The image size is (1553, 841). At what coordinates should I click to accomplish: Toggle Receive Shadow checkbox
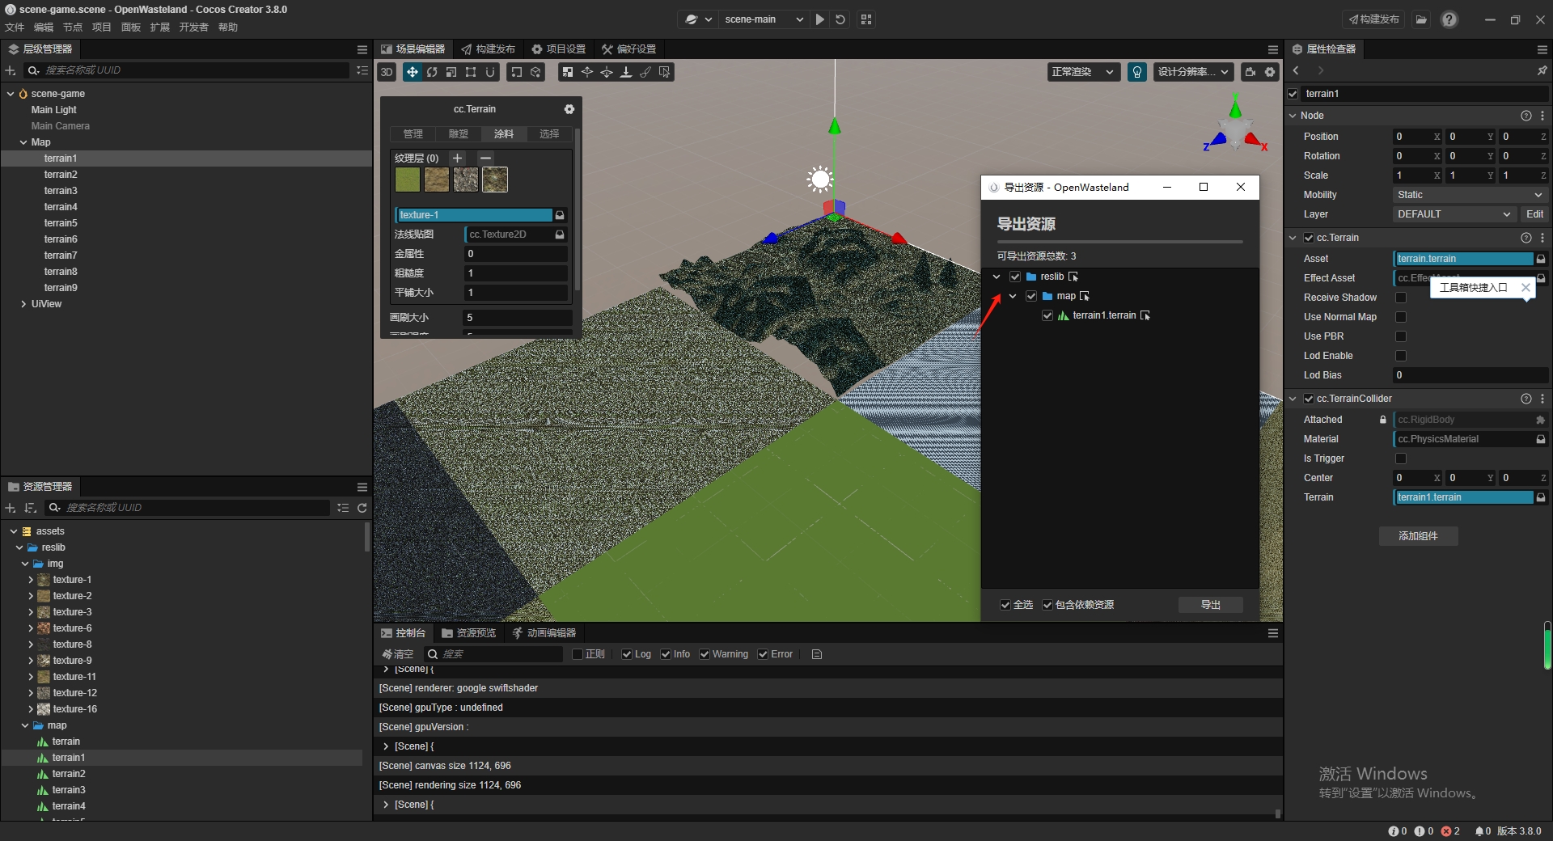pyautogui.click(x=1401, y=298)
